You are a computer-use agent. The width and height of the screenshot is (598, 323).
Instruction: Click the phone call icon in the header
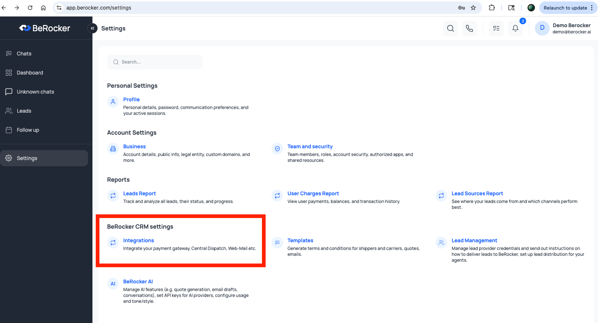[470, 28]
